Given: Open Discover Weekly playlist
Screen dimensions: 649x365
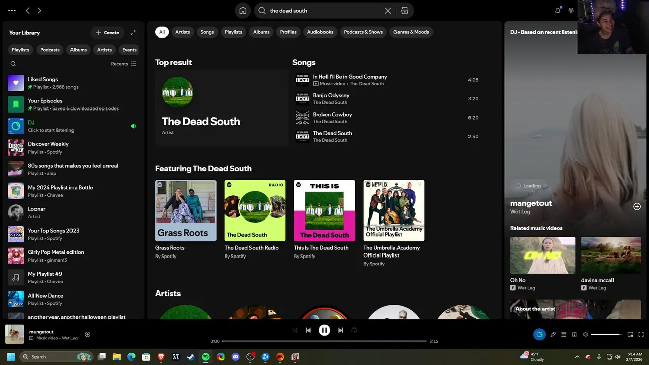Looking at the screenshot, I should pos(73,148).
